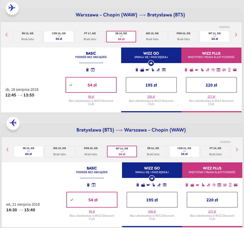
Task: Click the outbound BASIC hand luggage tag icon
Action: point(87,70)
